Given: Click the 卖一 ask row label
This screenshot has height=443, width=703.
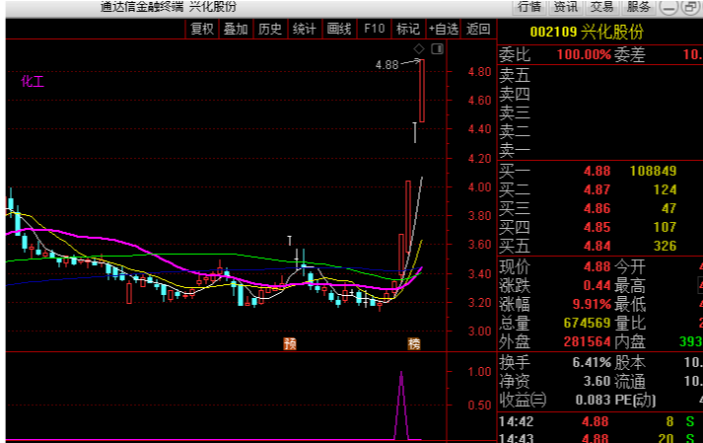Looking at the screenshot, I should 515,150.
